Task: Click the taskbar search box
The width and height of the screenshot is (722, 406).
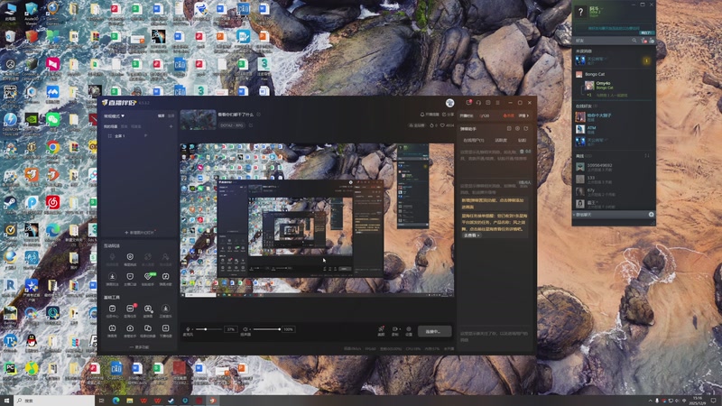Action: click(54, 401)
